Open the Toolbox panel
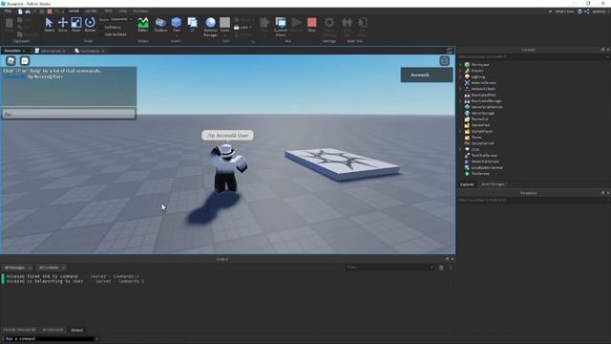Image resolution: width=611 pixels, height=344 pixels. coord(160,25)
